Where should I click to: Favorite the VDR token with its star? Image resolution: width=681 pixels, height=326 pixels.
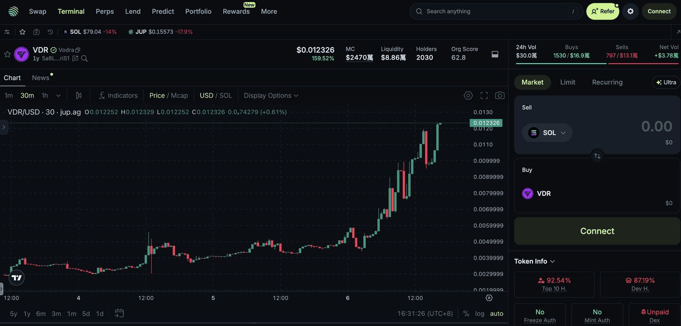[7, 54]
